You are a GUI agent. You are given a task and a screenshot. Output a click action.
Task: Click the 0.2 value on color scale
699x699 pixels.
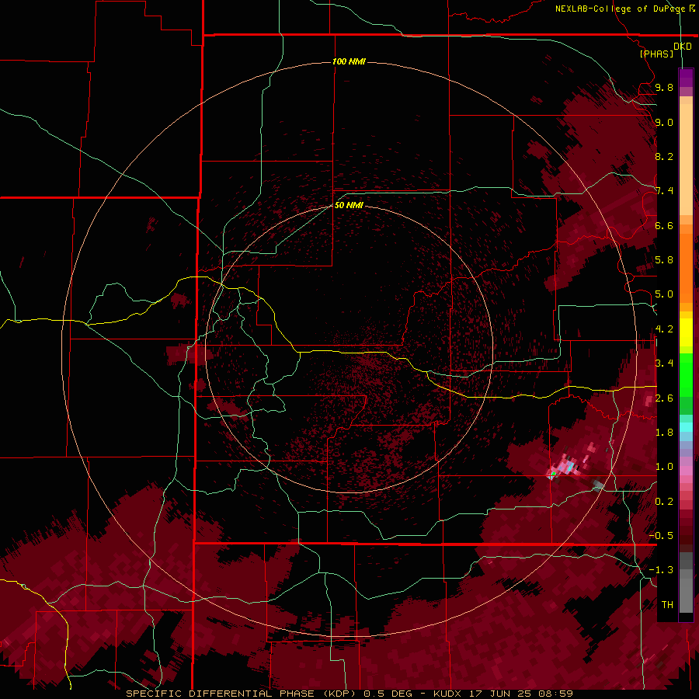(664, 501)
